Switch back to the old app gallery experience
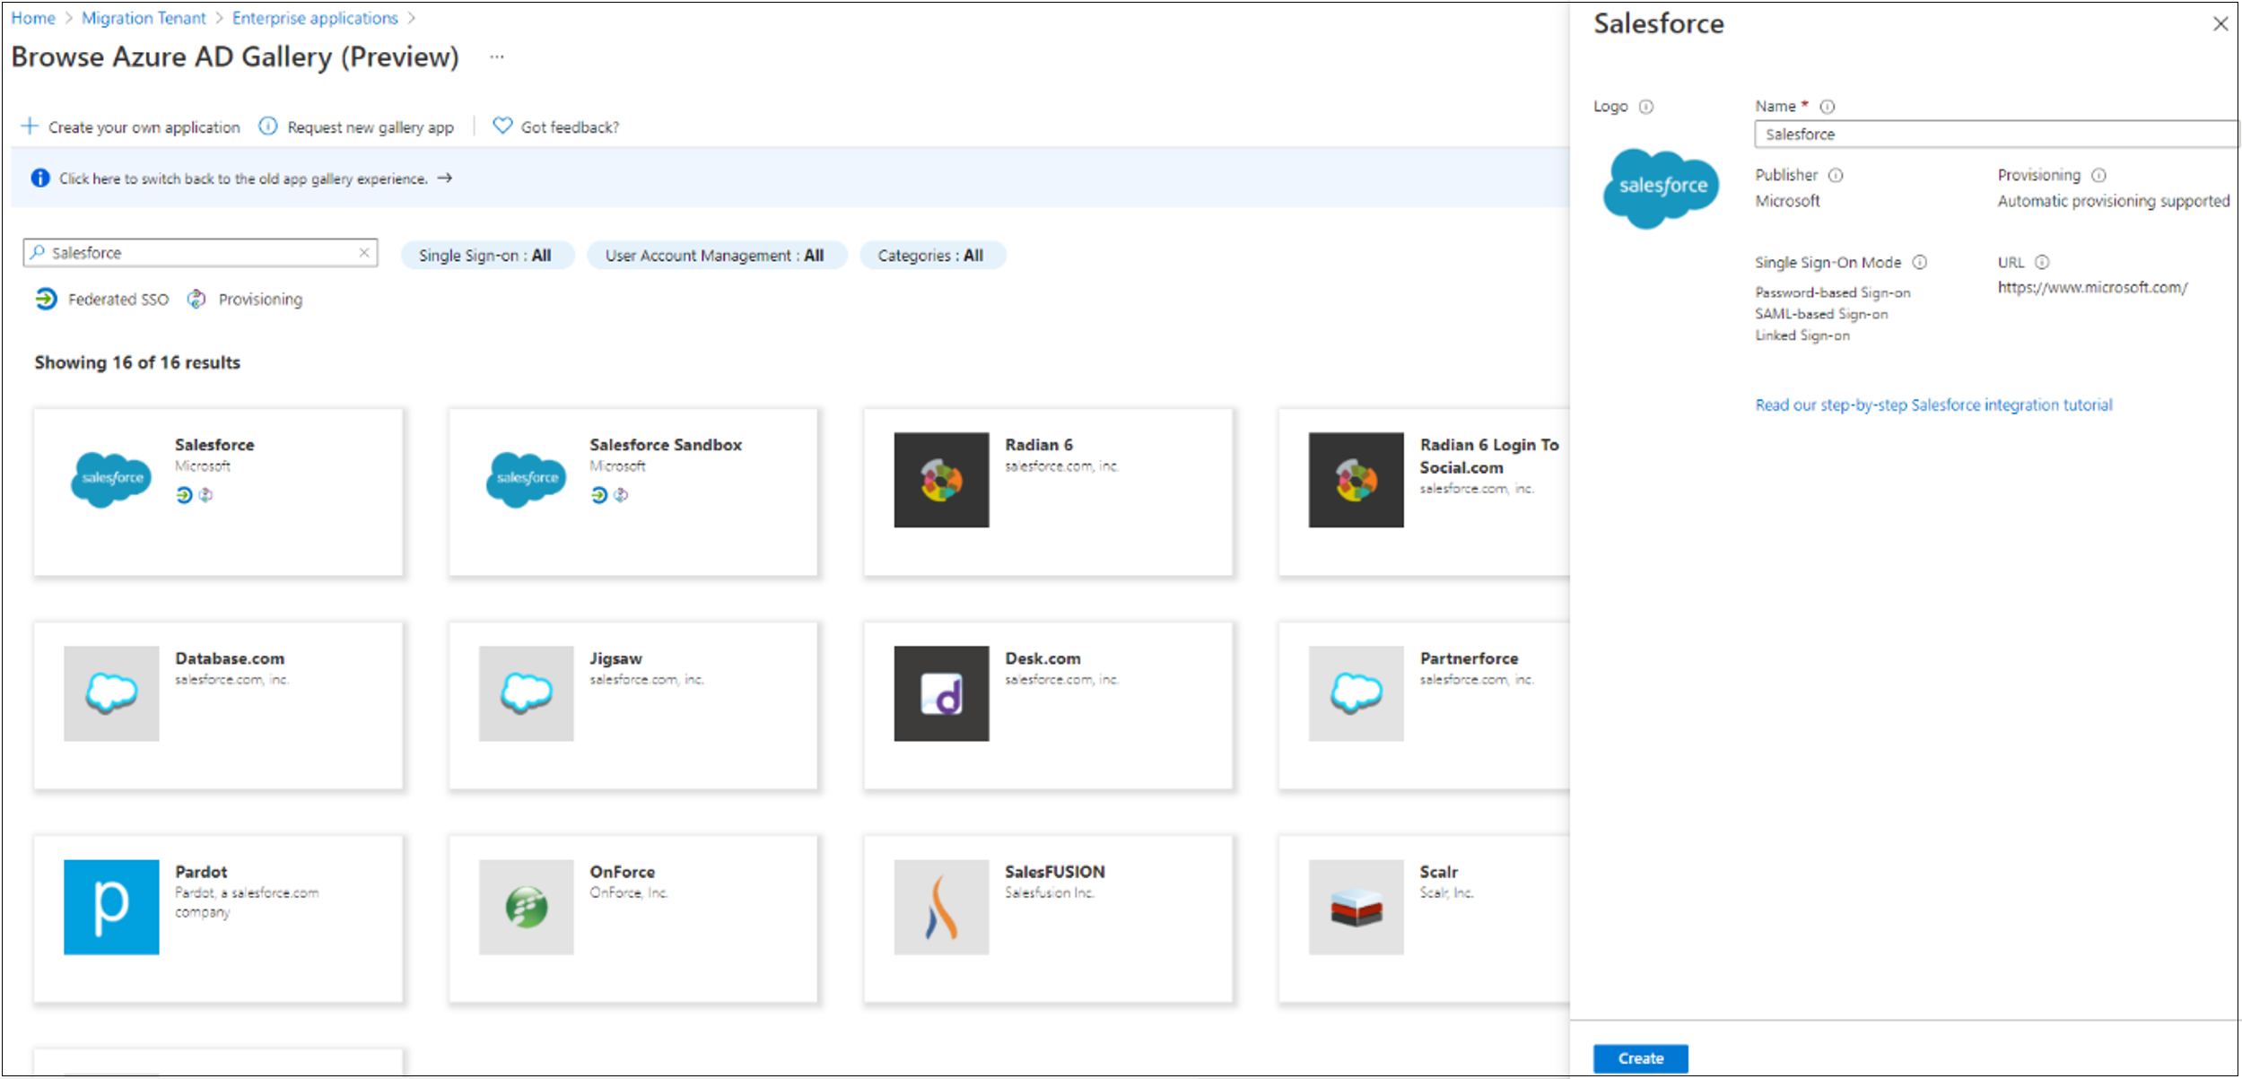This screenshot has width=2242, height=1079. (x=243, y=178)
